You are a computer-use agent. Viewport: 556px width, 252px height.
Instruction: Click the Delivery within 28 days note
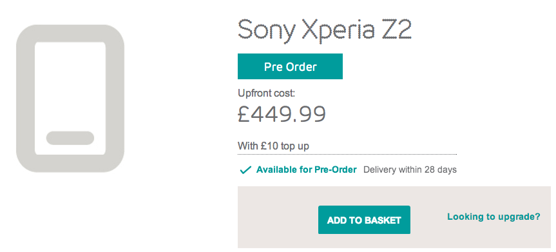pyautogui.click(x=410, y=170)
